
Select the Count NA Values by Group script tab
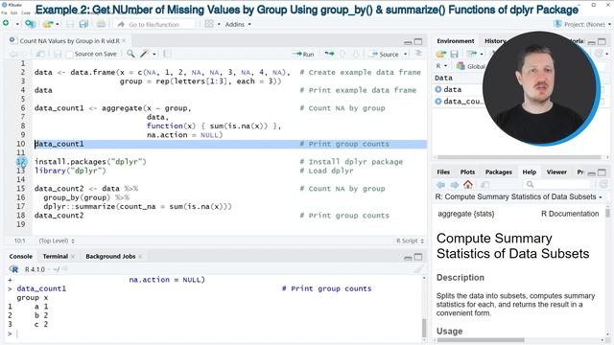pyautogui.click(x=69, y=40)
